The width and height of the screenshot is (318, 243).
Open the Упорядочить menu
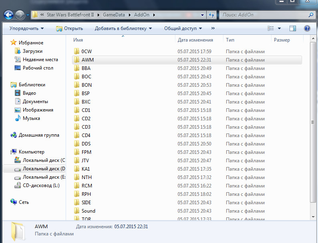tap(26, 28)
